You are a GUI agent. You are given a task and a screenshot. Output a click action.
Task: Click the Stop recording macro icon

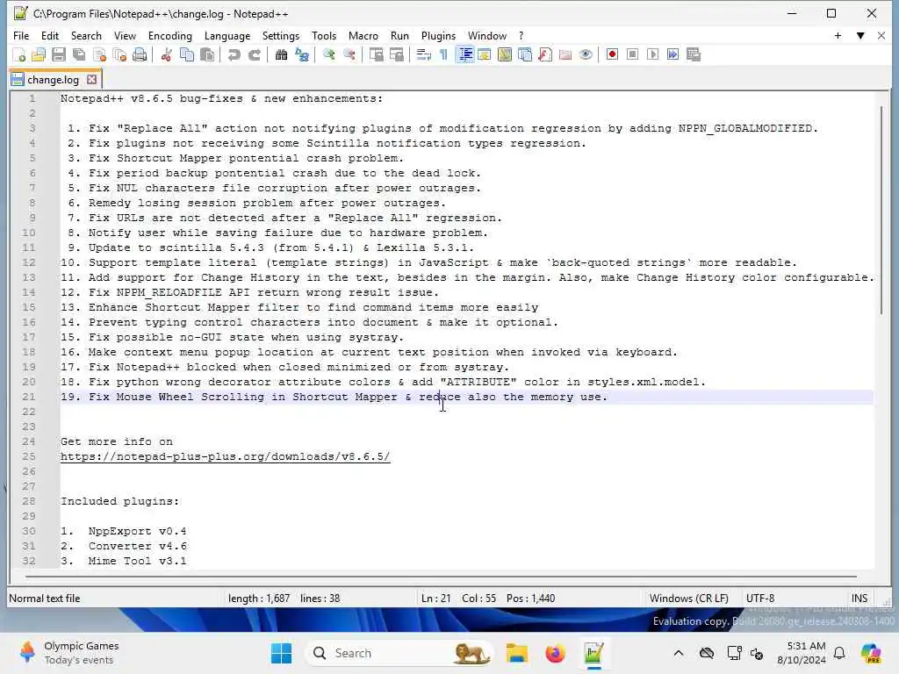[x=632, y=55]
